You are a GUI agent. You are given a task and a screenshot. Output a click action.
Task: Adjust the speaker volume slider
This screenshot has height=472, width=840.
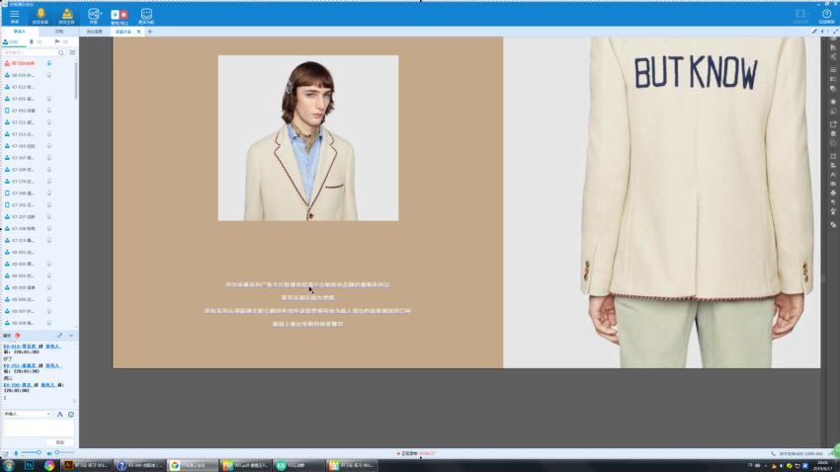(64, 452)
